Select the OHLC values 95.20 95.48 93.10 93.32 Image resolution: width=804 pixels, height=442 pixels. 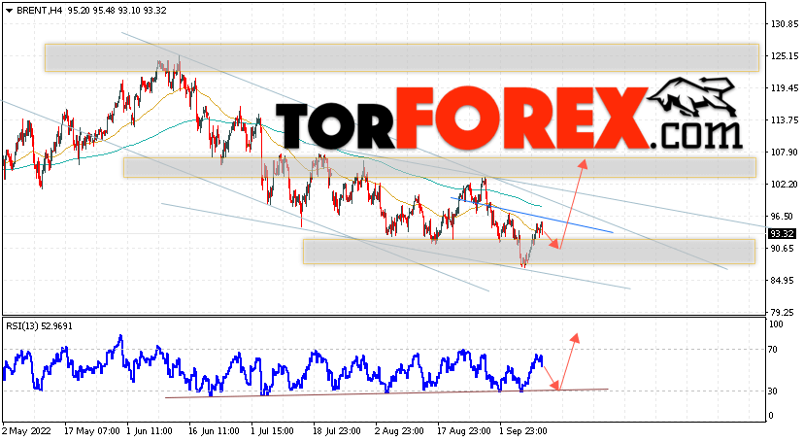pyautogui.click(x=117, y=11)
